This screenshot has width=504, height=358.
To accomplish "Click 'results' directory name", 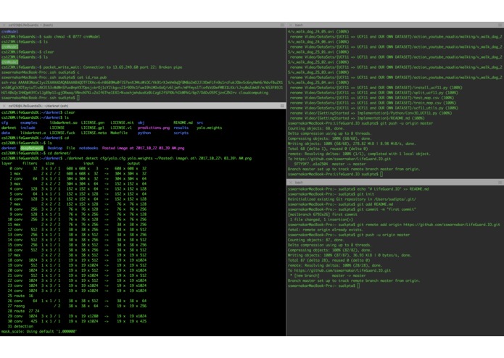I will click(181, 128).
